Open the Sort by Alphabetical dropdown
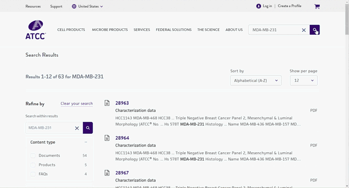This screenshot has height=188, width=349. point(256,81)
